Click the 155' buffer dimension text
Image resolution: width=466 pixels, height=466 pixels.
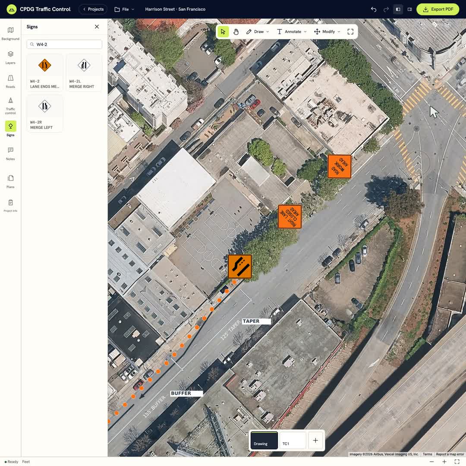pos(154,407)
